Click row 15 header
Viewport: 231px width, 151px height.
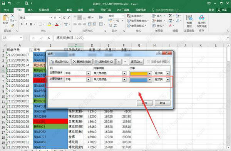[x=3, y=122]
